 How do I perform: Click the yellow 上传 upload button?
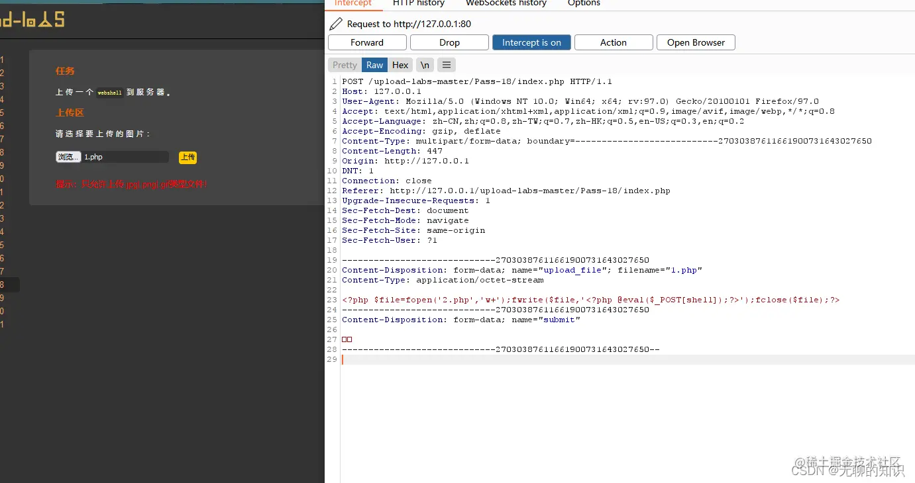pos(188,157)
